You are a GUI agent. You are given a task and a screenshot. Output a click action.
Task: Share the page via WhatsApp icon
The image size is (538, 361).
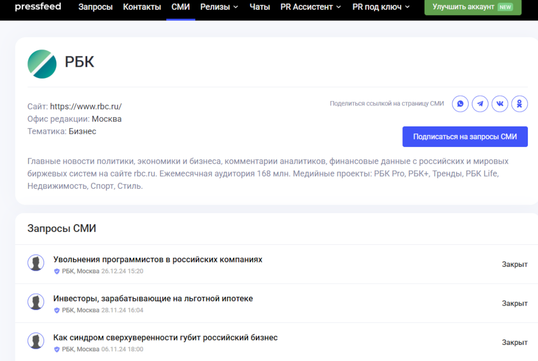pyautogui.click(x=460, y=104)
